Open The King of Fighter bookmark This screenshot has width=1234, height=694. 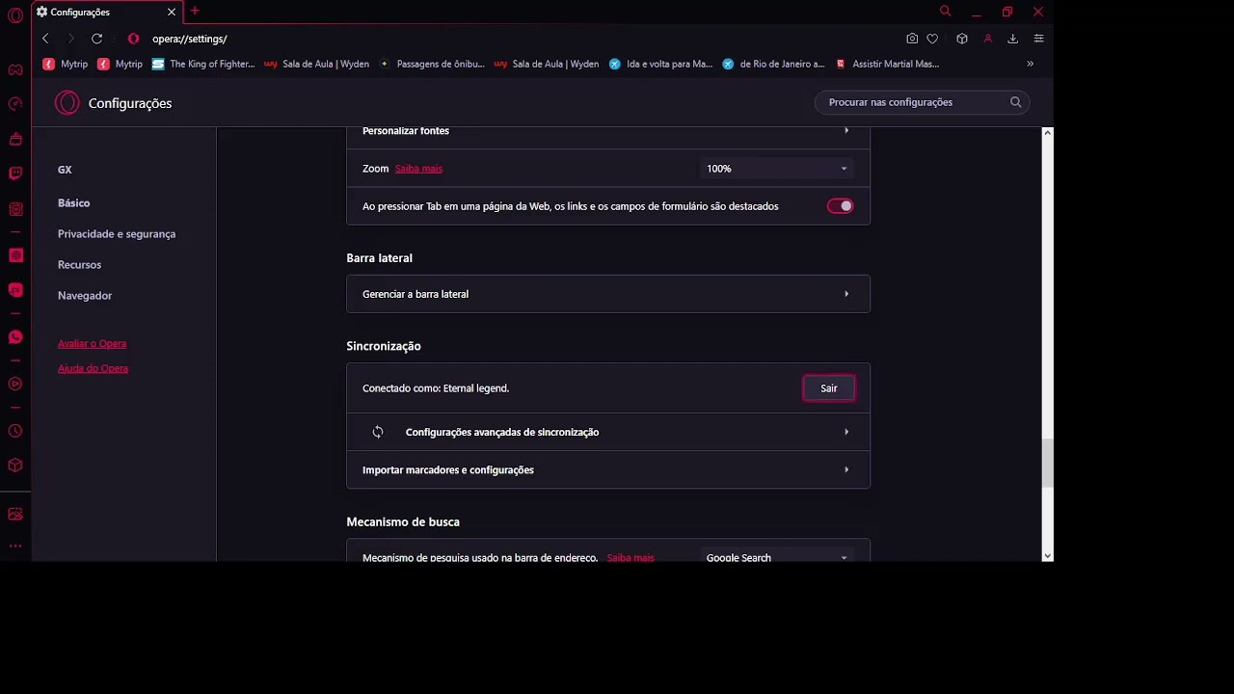pyautogui.click(x=203, y=64)
